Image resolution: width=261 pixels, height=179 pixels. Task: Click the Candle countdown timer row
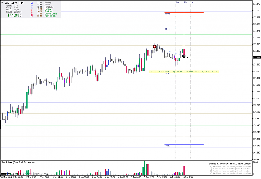14,12
